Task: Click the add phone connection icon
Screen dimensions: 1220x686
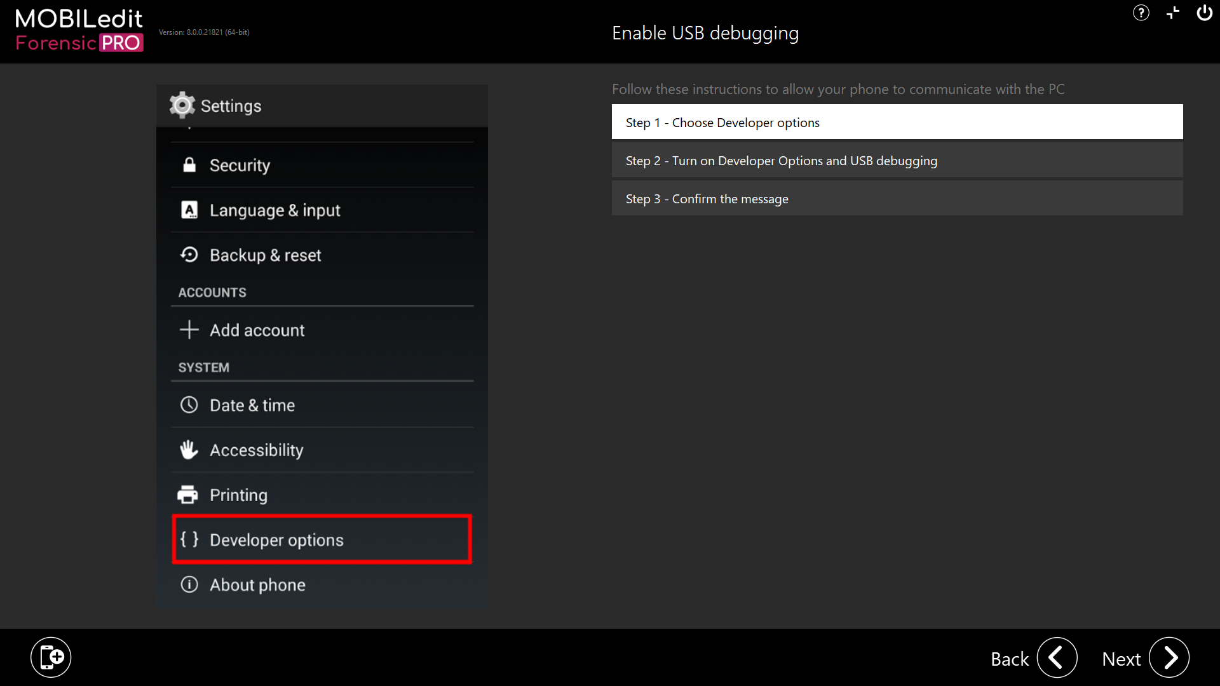Action: [51, 657]
